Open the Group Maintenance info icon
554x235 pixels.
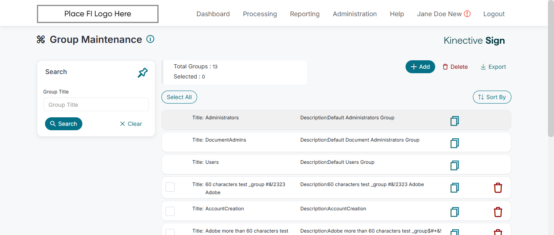[150, 39]
